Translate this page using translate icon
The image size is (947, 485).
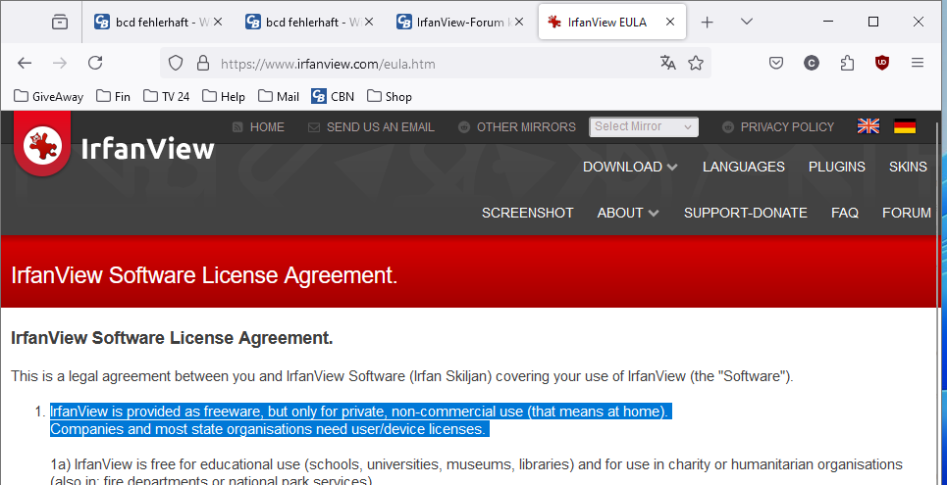[668, 63]
